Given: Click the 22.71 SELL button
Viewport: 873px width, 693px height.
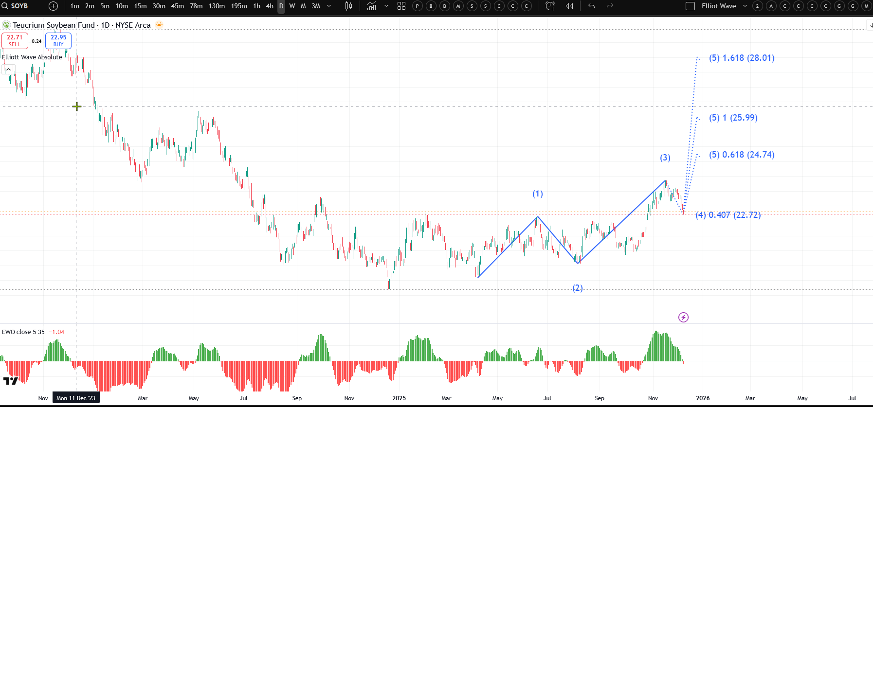Looking at the screenshot, I should 15,41.
